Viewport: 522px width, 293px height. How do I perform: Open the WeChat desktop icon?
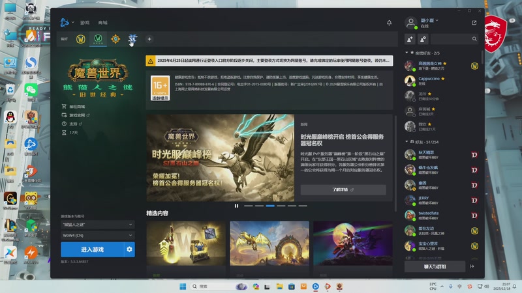point(31,92)
